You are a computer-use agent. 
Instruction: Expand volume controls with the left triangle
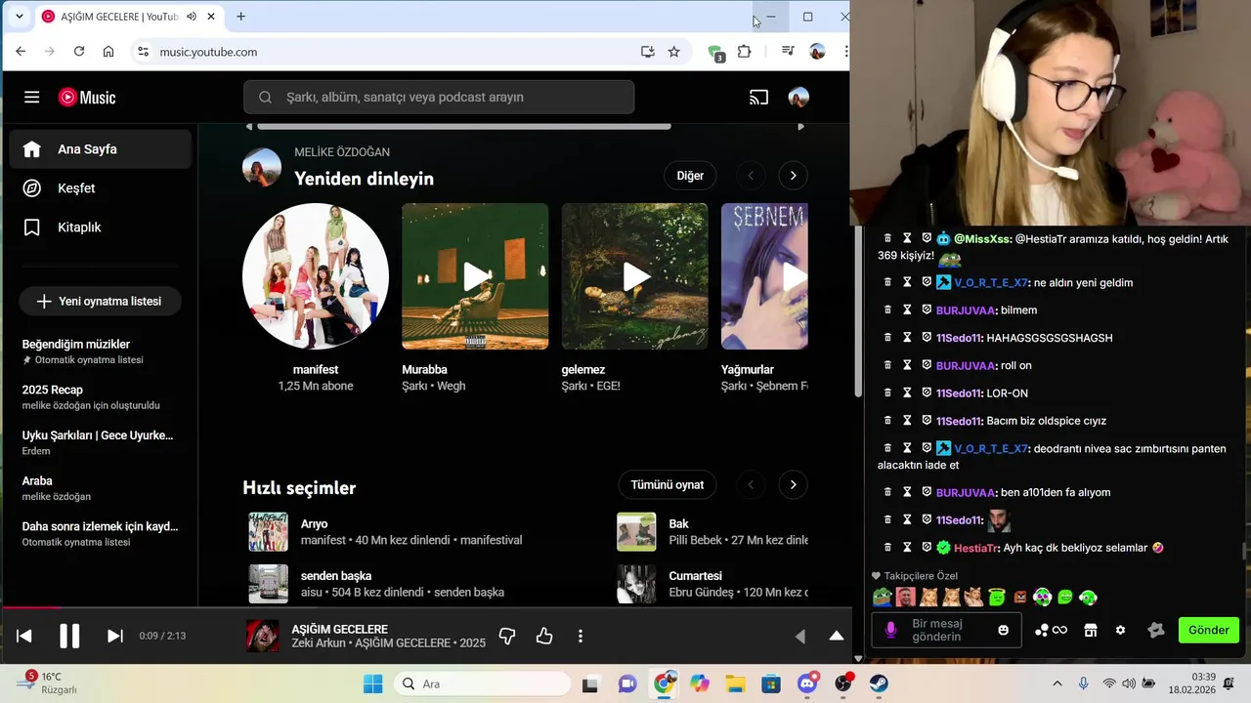[799, 636]
